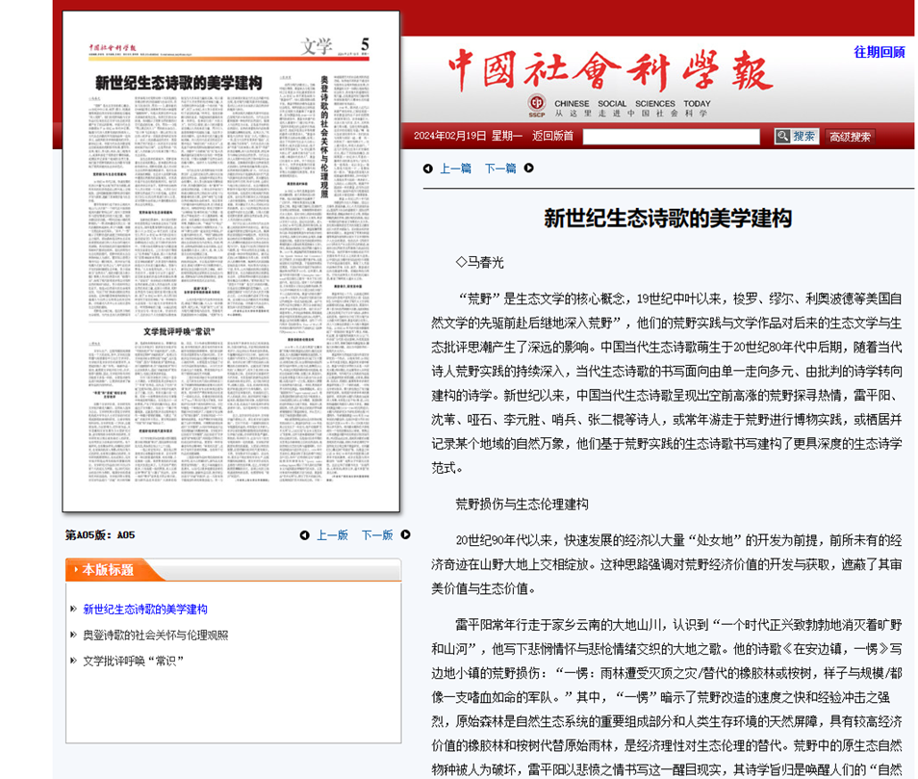Click the 中国社会科学报 masthead logo

(x=611, y=69)
